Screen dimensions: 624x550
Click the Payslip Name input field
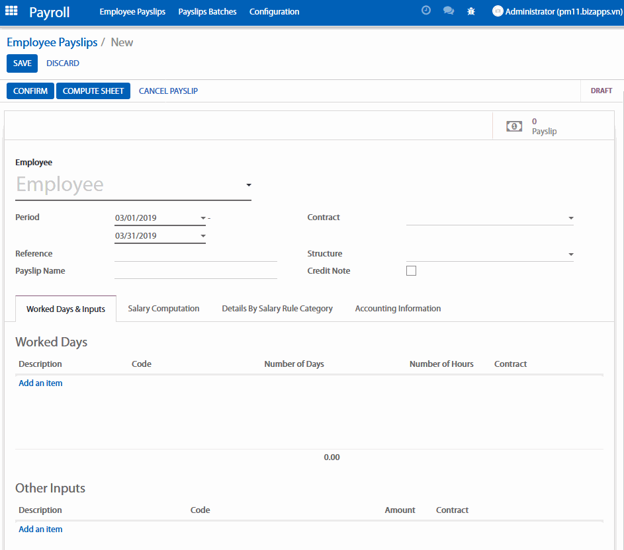(195, 271)
